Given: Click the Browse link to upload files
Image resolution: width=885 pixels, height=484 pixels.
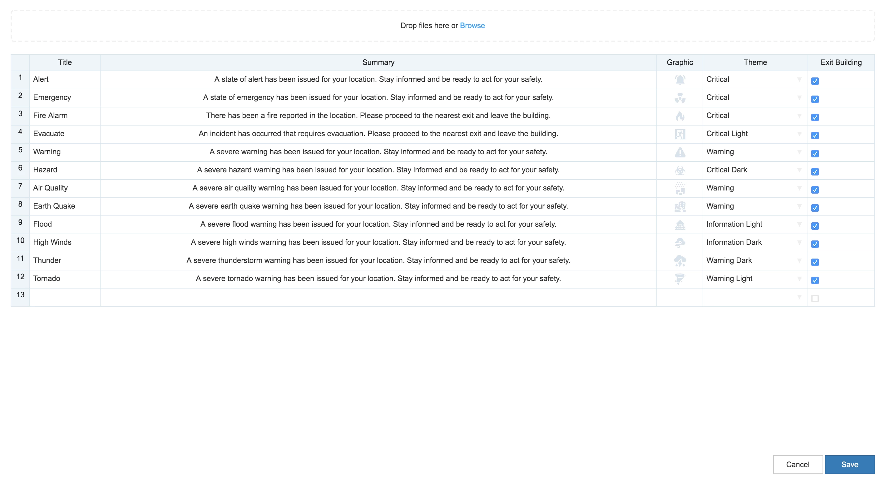Looking at the screenshot, I should click(472, 25).
